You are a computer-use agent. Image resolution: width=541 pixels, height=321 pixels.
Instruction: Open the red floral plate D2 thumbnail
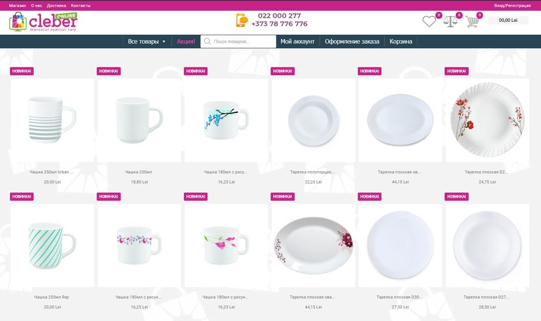tap(487, 120)
